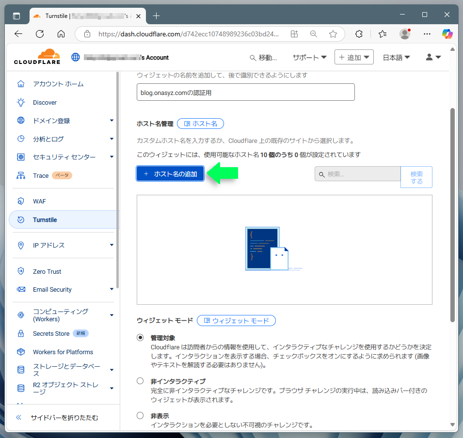This screenshot has height=438, width=463.
Task: Open a new browser tab
Action: pos(156,16)
